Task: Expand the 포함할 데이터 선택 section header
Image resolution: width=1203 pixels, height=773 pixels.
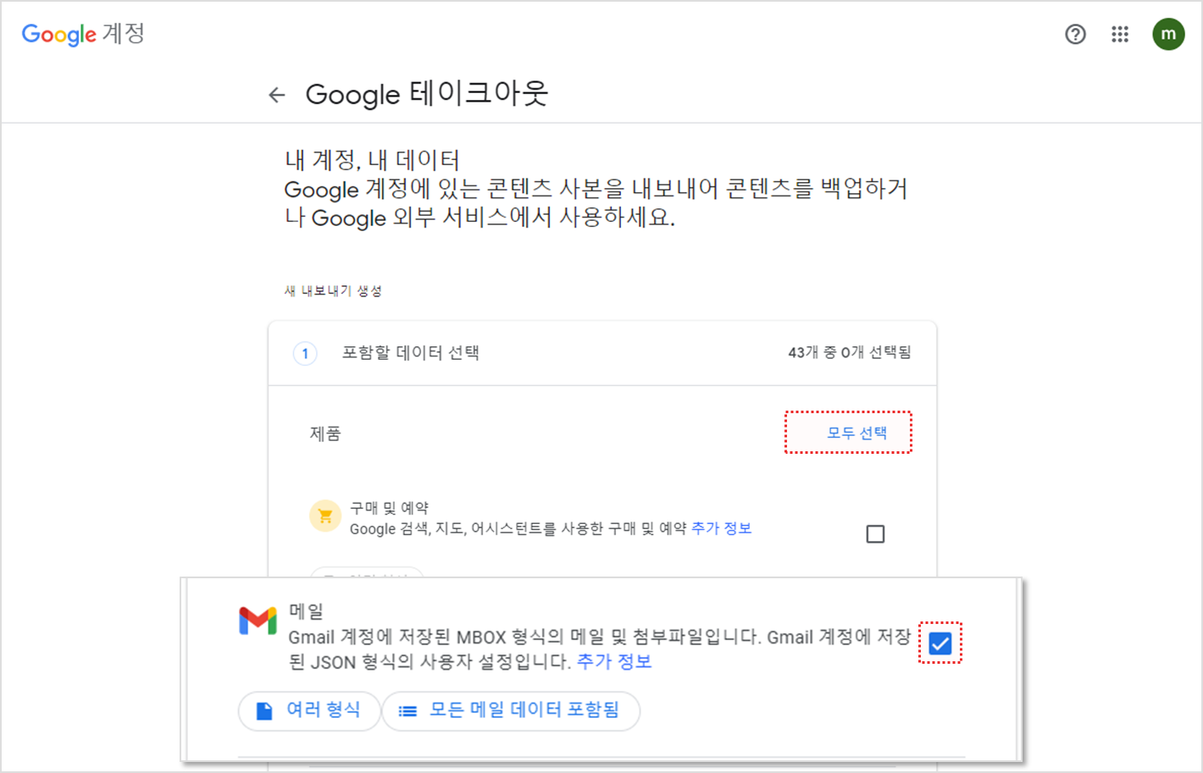Action: coord(411,353)
